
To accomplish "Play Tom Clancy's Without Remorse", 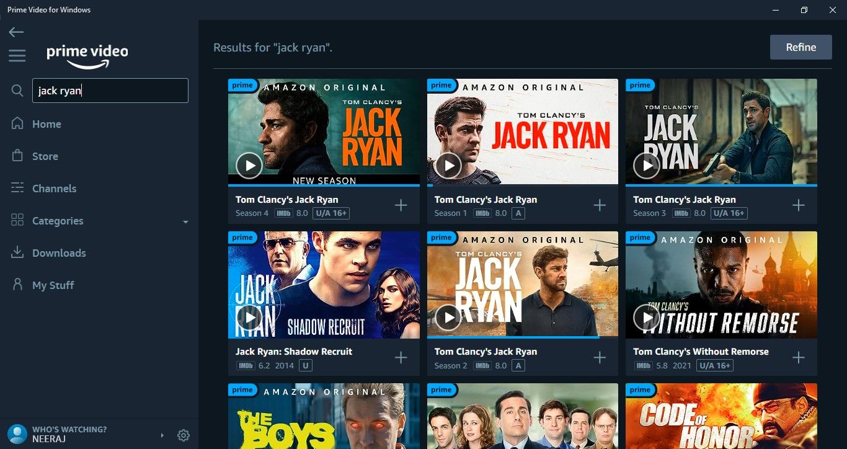I will coord(647,318).
